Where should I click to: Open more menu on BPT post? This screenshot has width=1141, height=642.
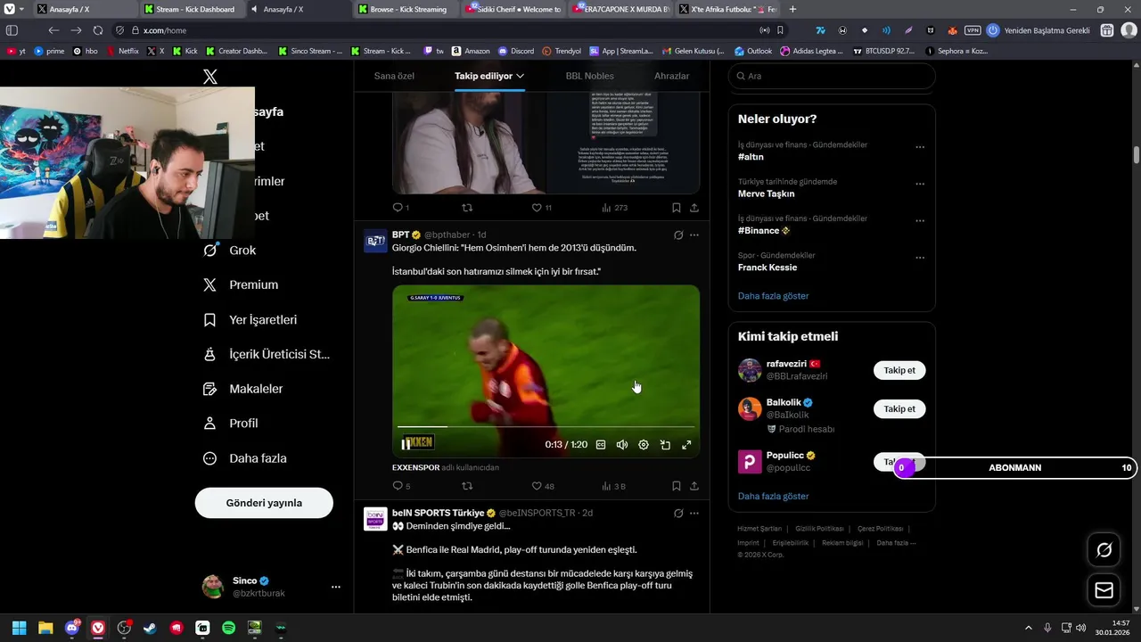tap(694, 235)
